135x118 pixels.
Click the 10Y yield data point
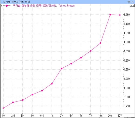[x=100, y=43]
